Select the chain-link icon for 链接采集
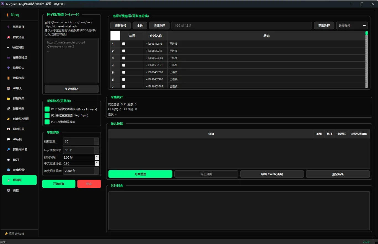The image size is (378, 244). (x=8, y=109)
